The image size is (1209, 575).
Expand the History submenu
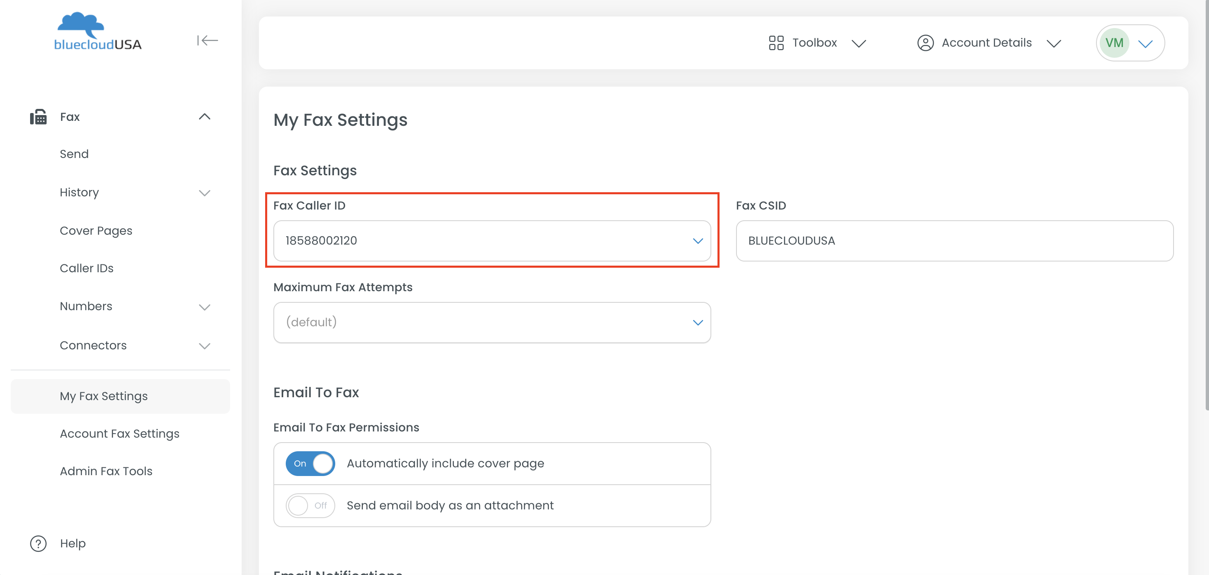[x=204, y=193]
